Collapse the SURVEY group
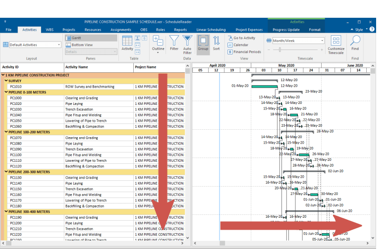The image size is (389, 249). (6, 81)
